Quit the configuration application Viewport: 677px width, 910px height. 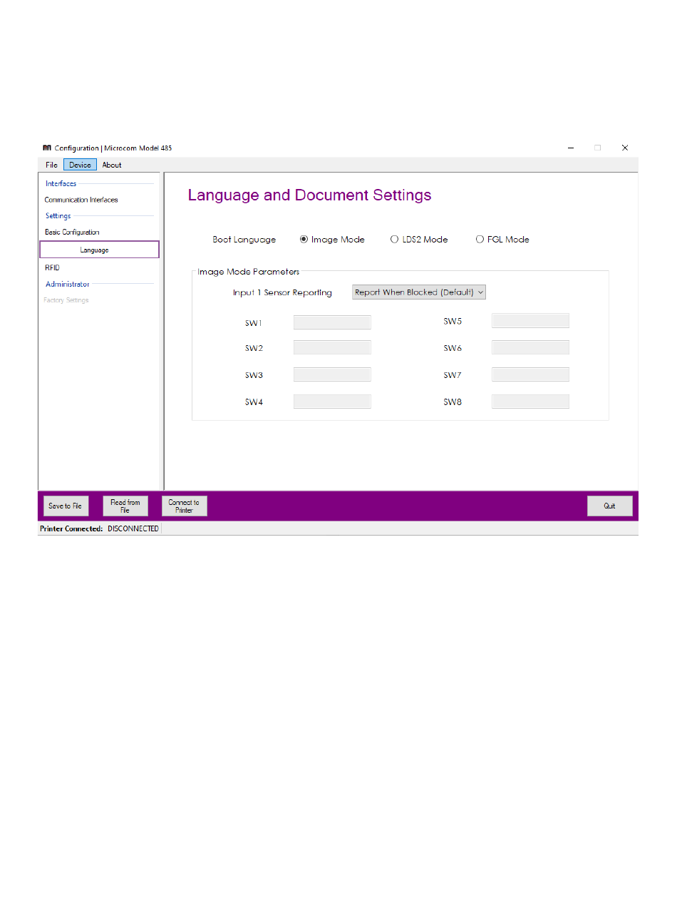click(609, 506)
